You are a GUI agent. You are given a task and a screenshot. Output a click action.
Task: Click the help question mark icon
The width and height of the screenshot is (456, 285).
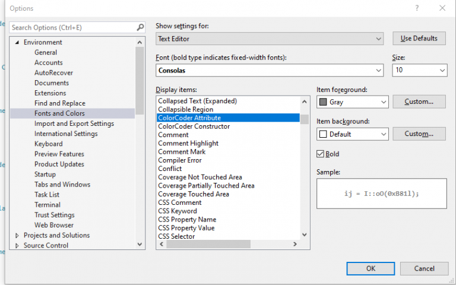(x=417, y=8)
